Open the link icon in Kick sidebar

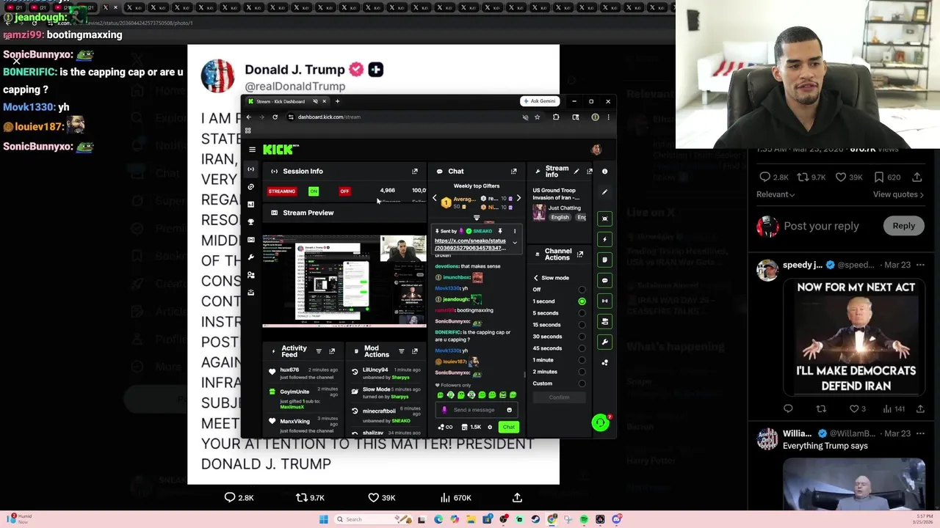251,186
